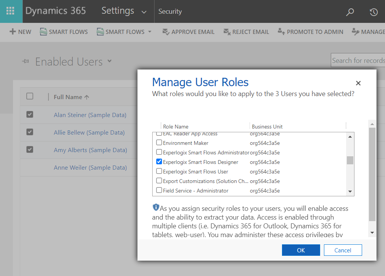Click dialog outer scroll down arrow

[372, 233]
